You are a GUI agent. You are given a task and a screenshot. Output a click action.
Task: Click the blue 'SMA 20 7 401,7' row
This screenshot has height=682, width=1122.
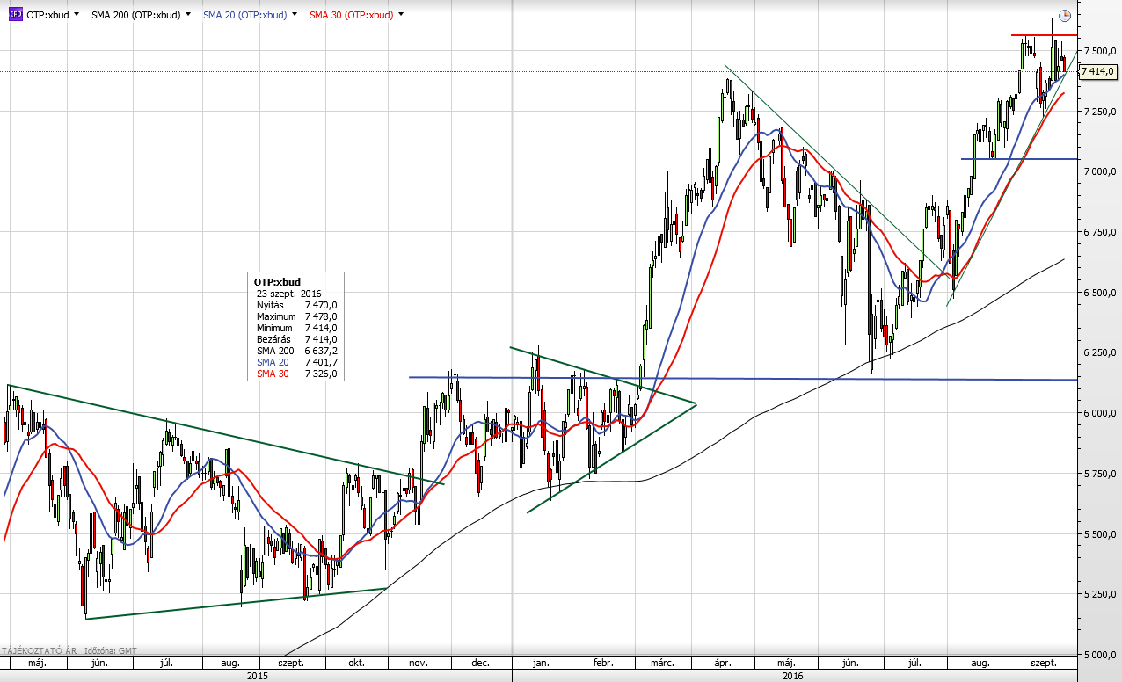point(296,362)
